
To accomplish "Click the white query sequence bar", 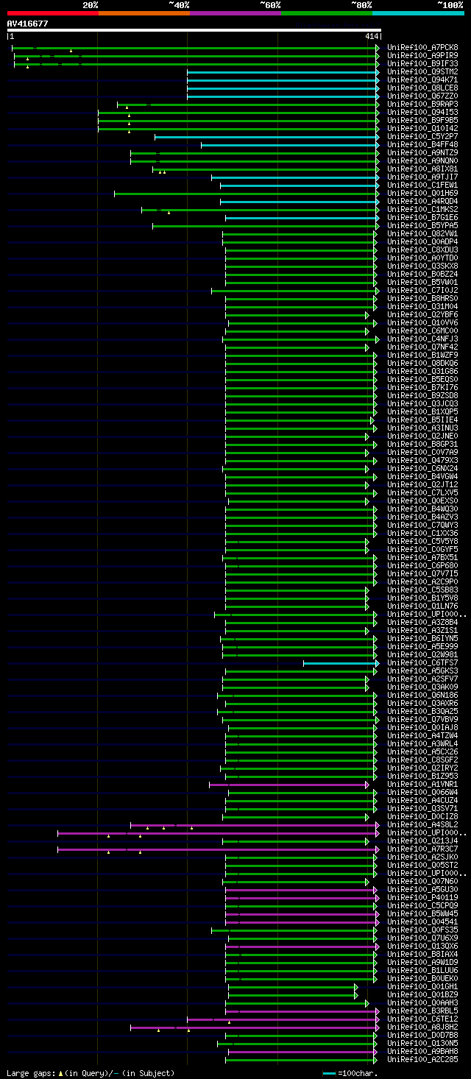I will pyautogui.click(x=194, y=30).
